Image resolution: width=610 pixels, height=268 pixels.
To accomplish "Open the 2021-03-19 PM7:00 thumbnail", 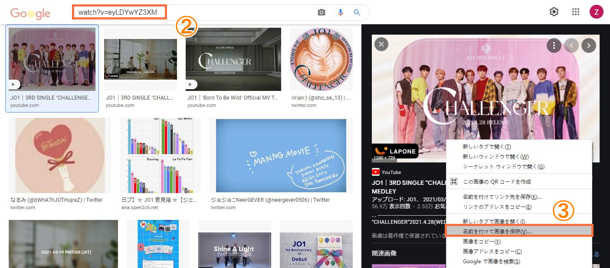I will [63, 244].
